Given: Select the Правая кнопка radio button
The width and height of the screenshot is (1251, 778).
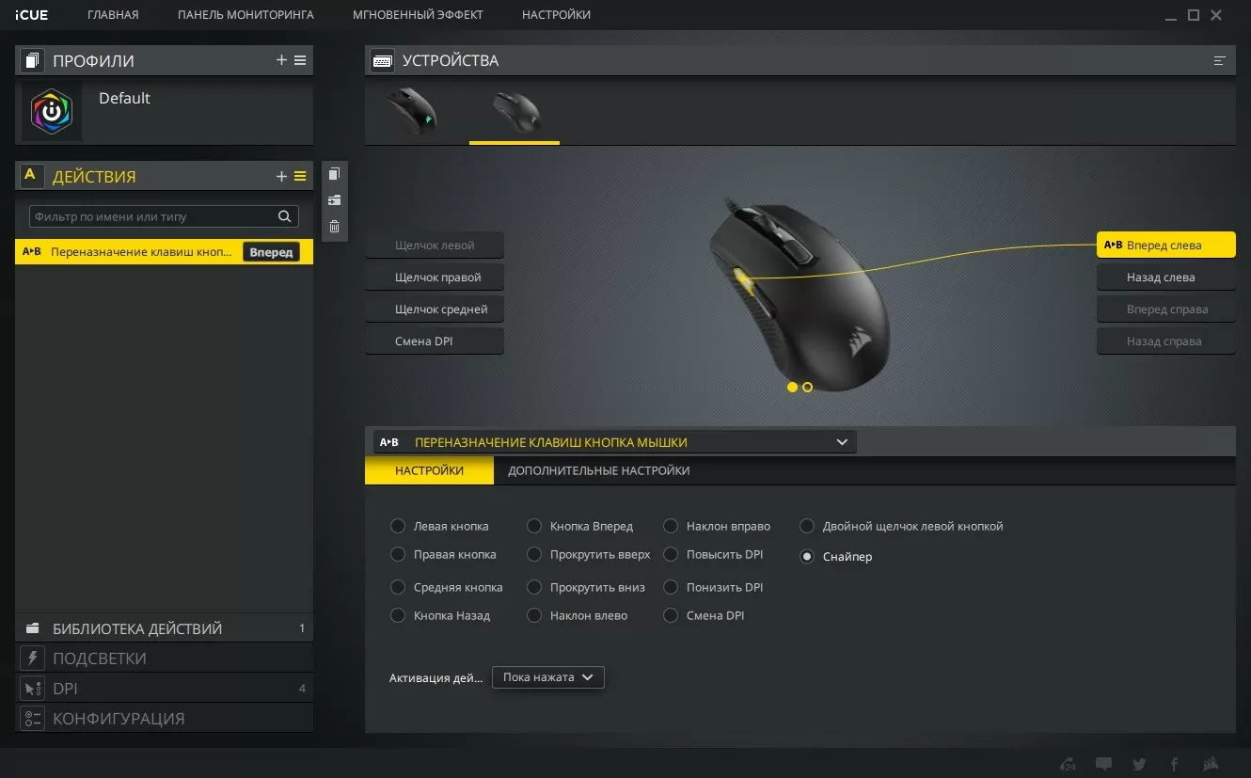Looking at the screenshot, I should [x=397, y=554].
